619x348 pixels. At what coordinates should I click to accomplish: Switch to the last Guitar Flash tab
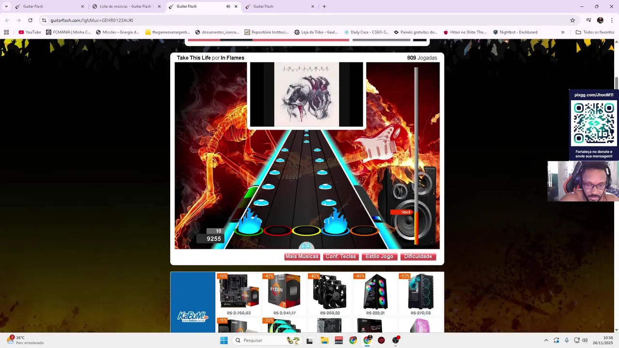pos(279,6)
